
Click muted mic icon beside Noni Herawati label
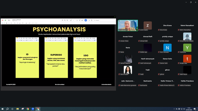(x=159, y=52)
